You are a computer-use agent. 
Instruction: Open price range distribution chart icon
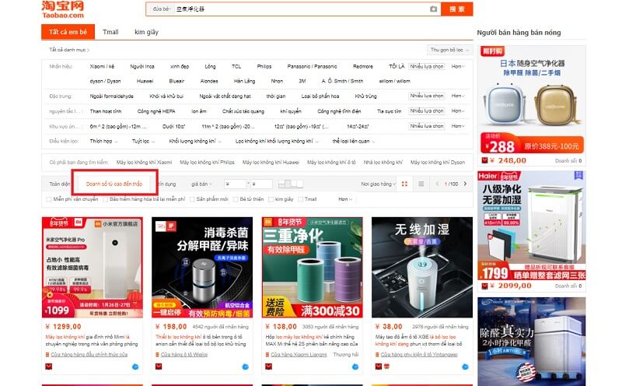(290, 184)
